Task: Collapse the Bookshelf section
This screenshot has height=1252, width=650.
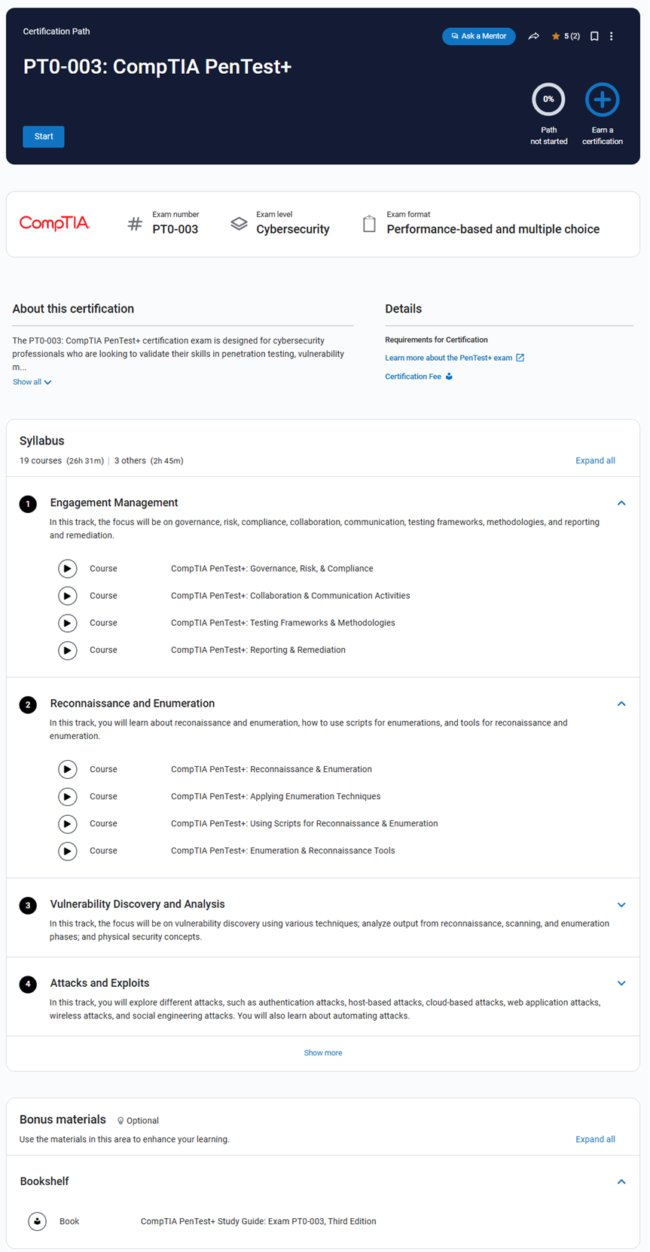Action: (621, 1182)
